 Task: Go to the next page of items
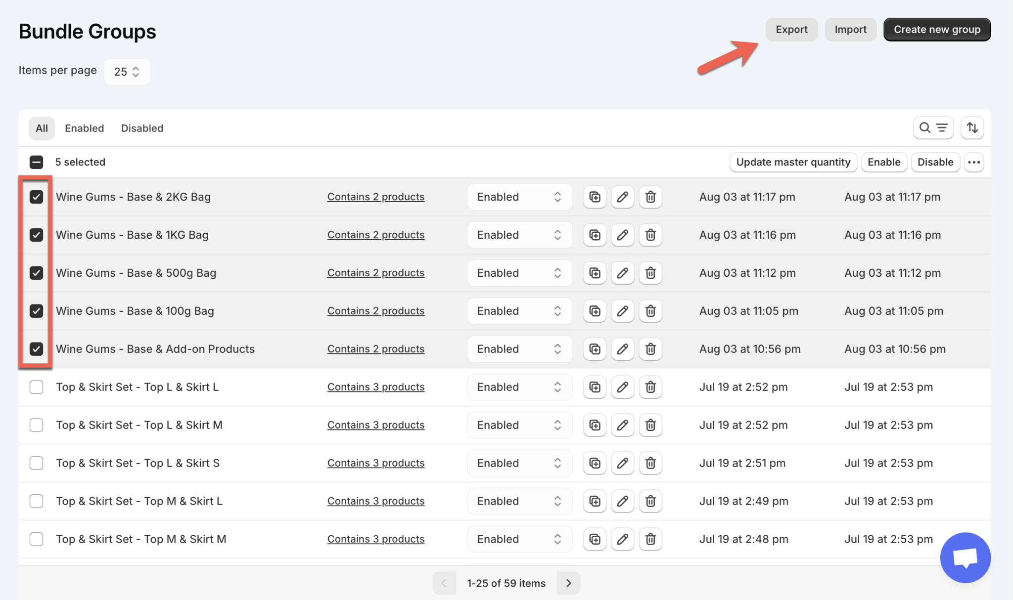[568, 583]
